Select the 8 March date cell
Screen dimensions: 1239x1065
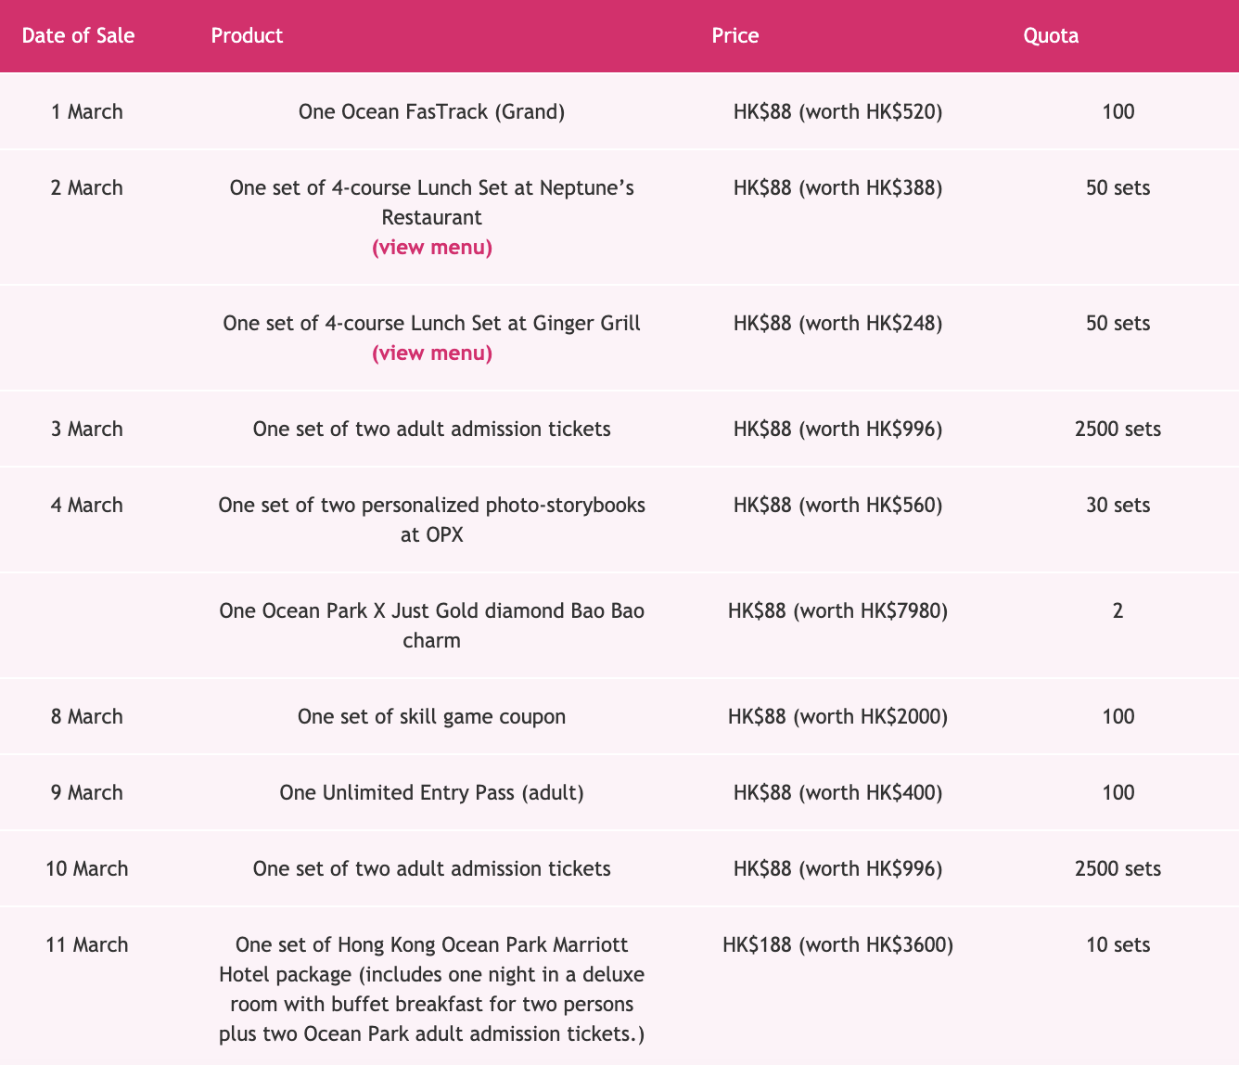[87, 716]
